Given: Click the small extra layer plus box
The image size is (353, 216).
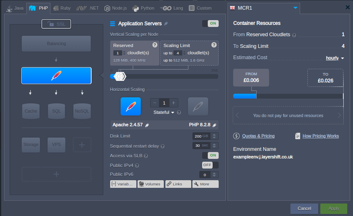Looking at the screenshot, I should pos(82,145).
